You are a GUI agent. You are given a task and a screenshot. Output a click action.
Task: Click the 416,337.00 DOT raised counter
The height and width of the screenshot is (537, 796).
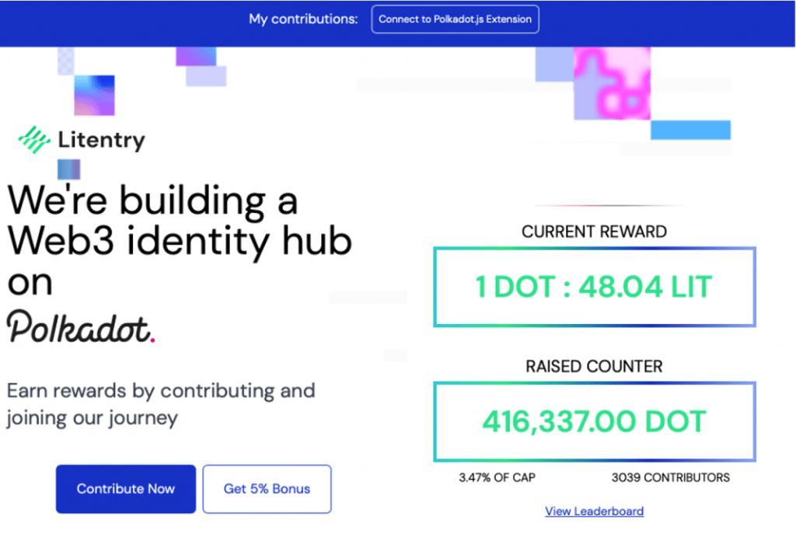pyautogui.click(x=594, y=421)
